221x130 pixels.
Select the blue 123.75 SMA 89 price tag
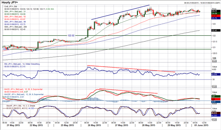(x=216, y=18)
